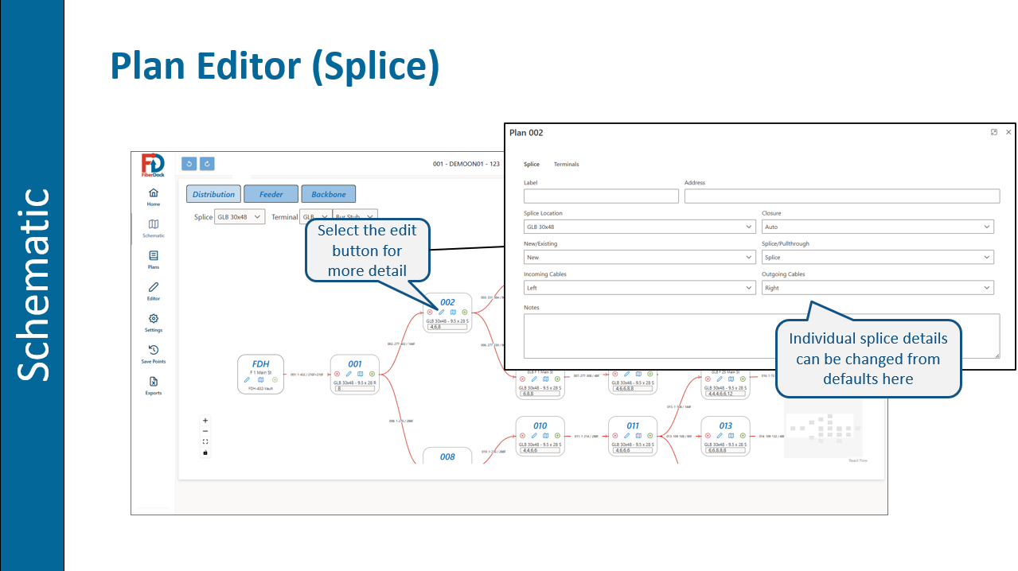
Task: Click the 6,6,8,8,8 field in node 013
Action: [725, 451]
